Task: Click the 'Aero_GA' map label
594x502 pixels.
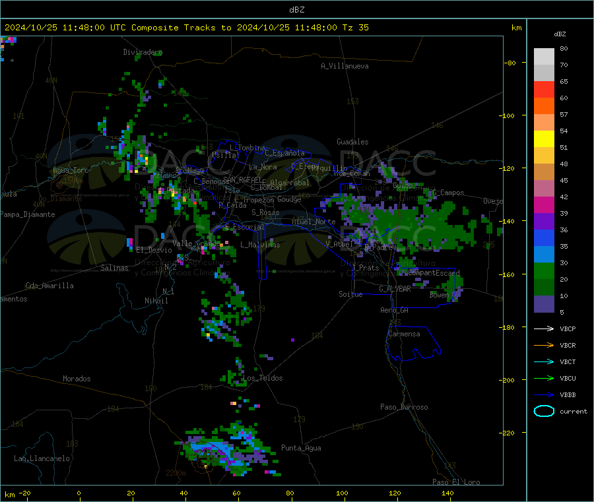Action: [x=395, y=310]
